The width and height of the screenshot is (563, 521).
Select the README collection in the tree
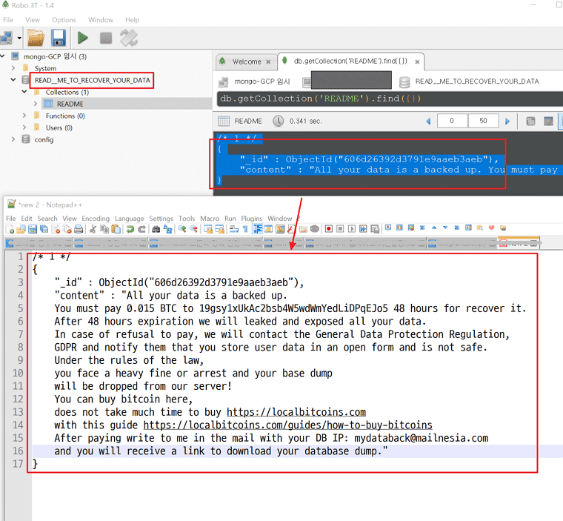(x=70, y=104)
